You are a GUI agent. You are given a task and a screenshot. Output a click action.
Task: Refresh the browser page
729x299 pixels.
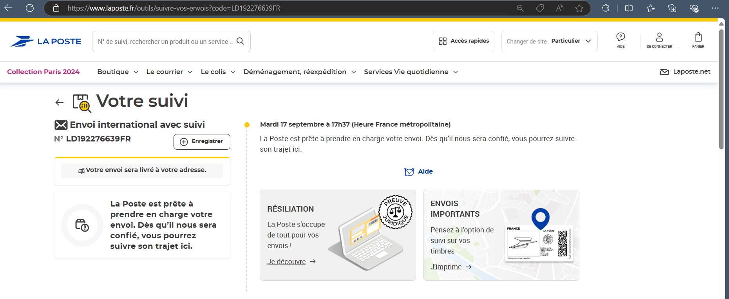click(30, 8)
